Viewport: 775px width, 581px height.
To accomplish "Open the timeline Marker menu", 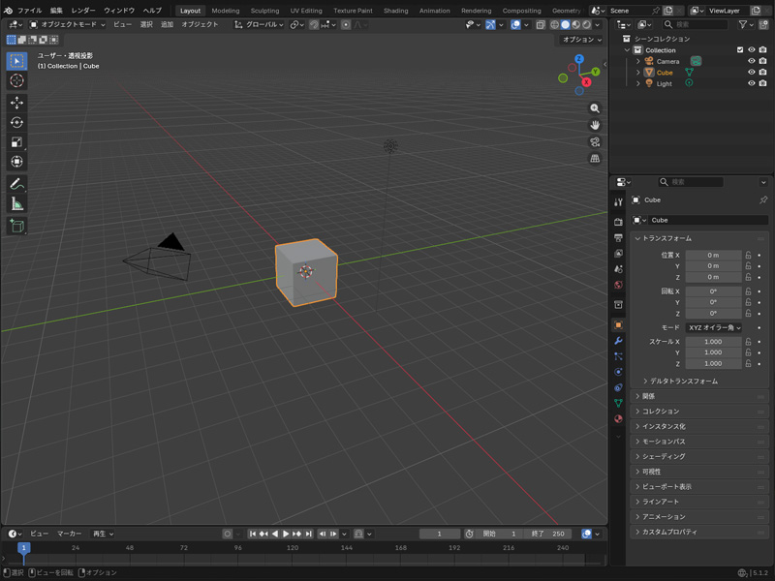I will tap(69, 535).
